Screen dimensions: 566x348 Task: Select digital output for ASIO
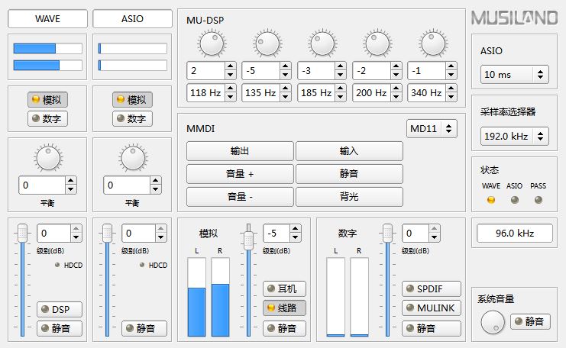click(x=132, y=118)
